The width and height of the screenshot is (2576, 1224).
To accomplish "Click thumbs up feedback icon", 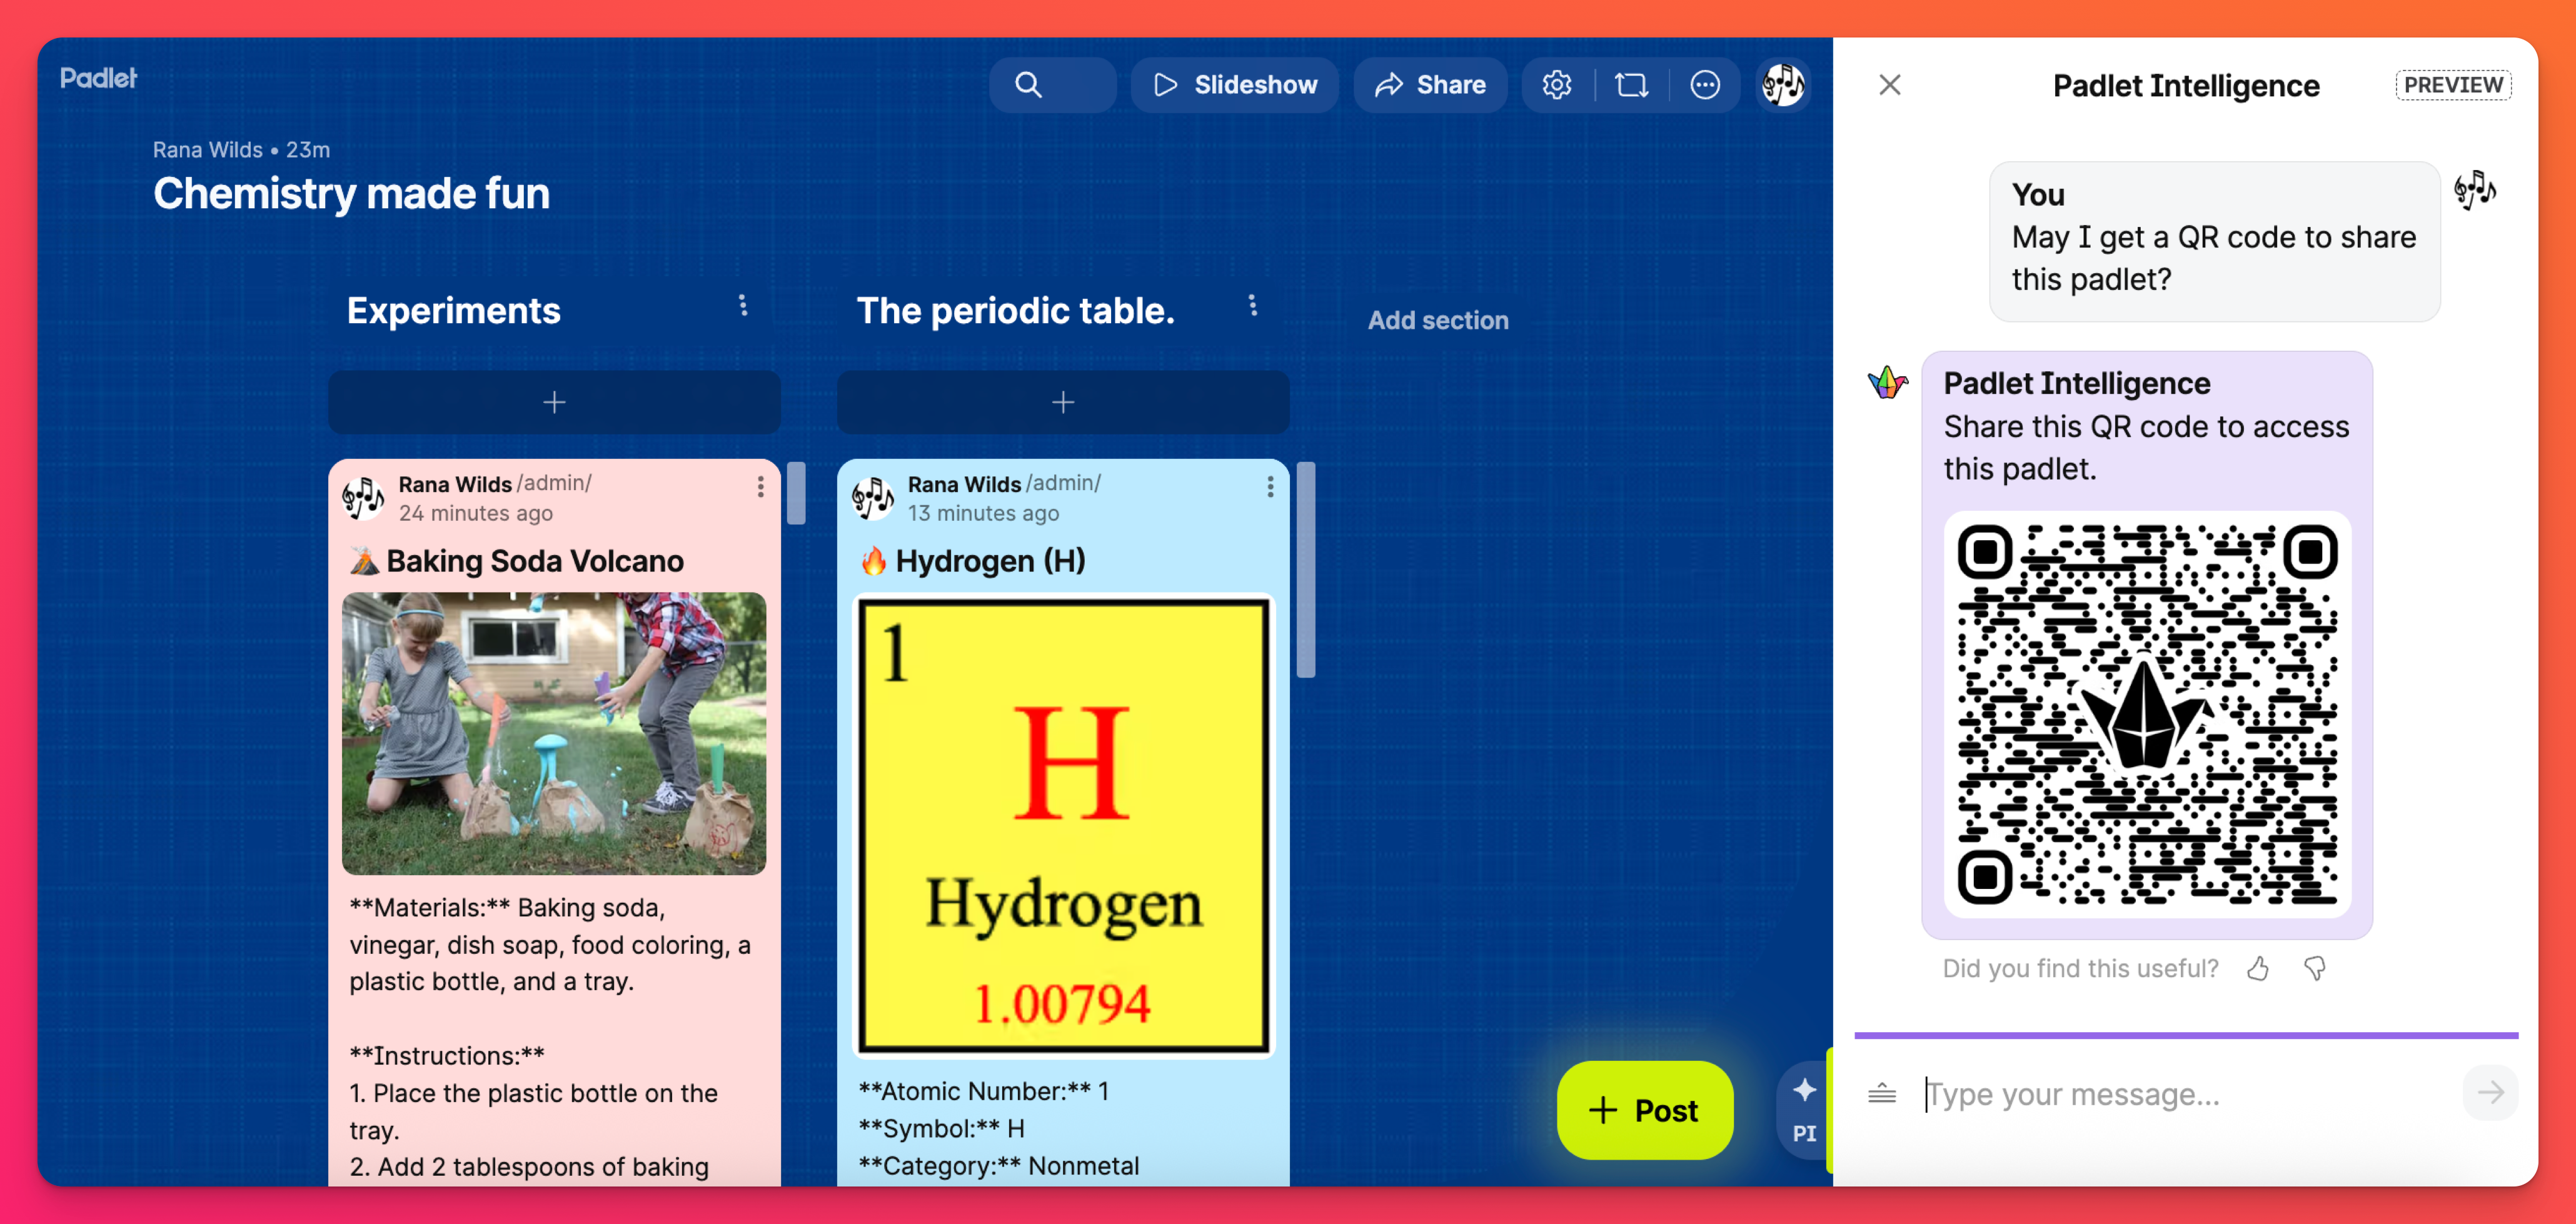I will coord(2258,968).
